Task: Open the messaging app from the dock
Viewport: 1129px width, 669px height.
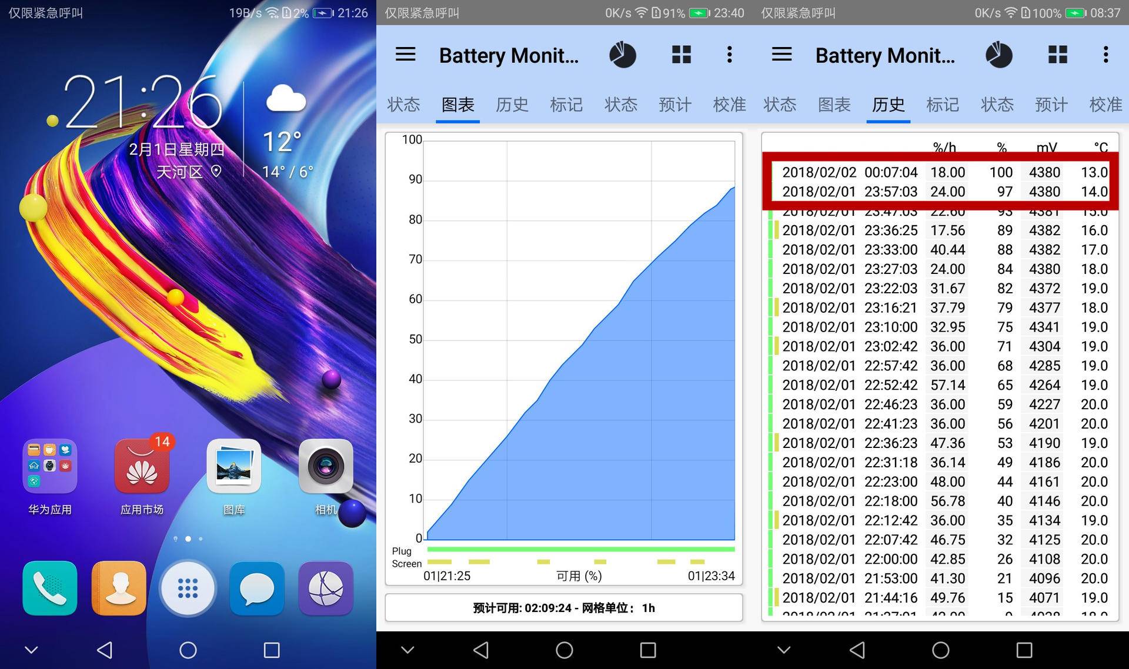Action: click(257, 588)
